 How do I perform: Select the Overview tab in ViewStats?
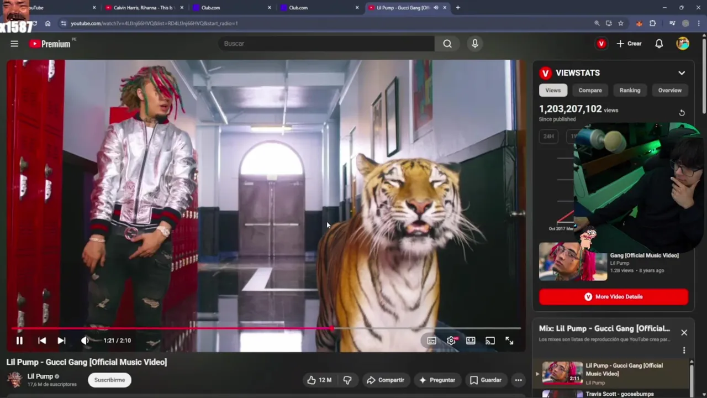[669, 90]
